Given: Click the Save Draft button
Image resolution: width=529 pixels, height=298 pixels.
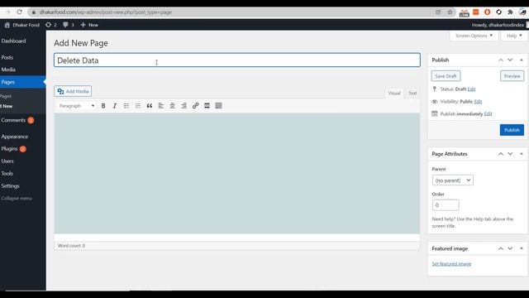Looking at the screenshot, I should point(446,76).
